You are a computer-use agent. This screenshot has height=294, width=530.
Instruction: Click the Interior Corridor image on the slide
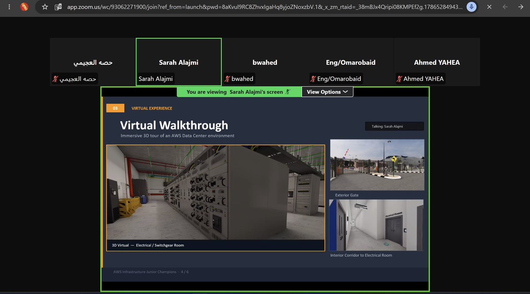click(x=376, y=225)
